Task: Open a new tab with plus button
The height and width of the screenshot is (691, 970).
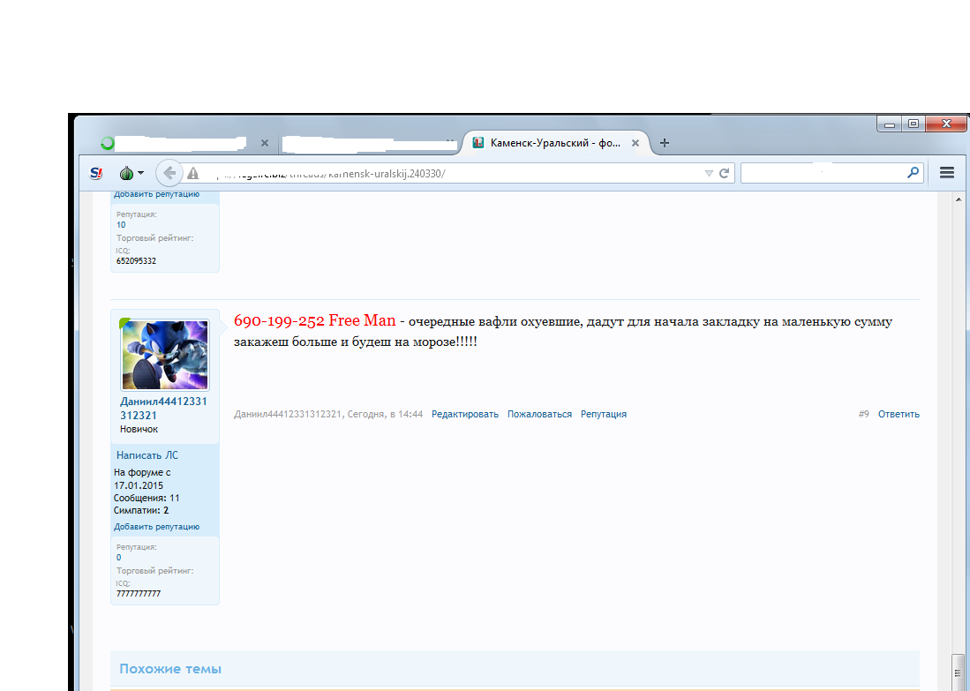Action: pyautogui.click(x=665, y=143)
